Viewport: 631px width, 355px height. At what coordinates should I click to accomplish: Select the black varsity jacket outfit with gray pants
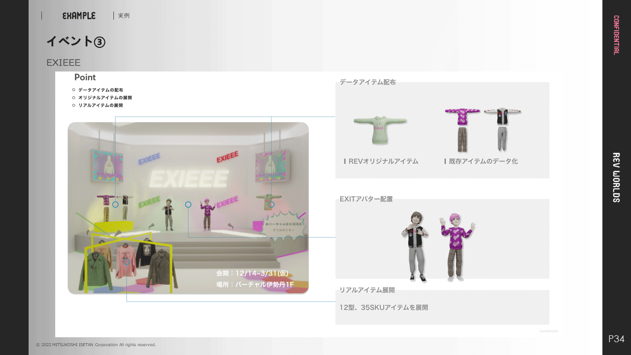pyautogui.click(x=503, y=130)
